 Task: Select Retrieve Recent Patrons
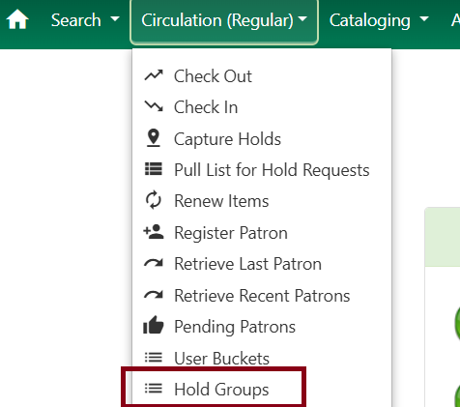[x=262, y=296]
